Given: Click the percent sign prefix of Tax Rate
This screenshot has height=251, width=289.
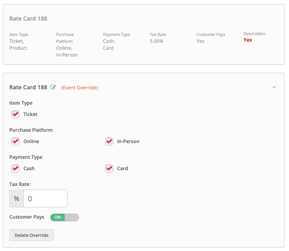Looking at the screenshot, I should tap(17, 198).
